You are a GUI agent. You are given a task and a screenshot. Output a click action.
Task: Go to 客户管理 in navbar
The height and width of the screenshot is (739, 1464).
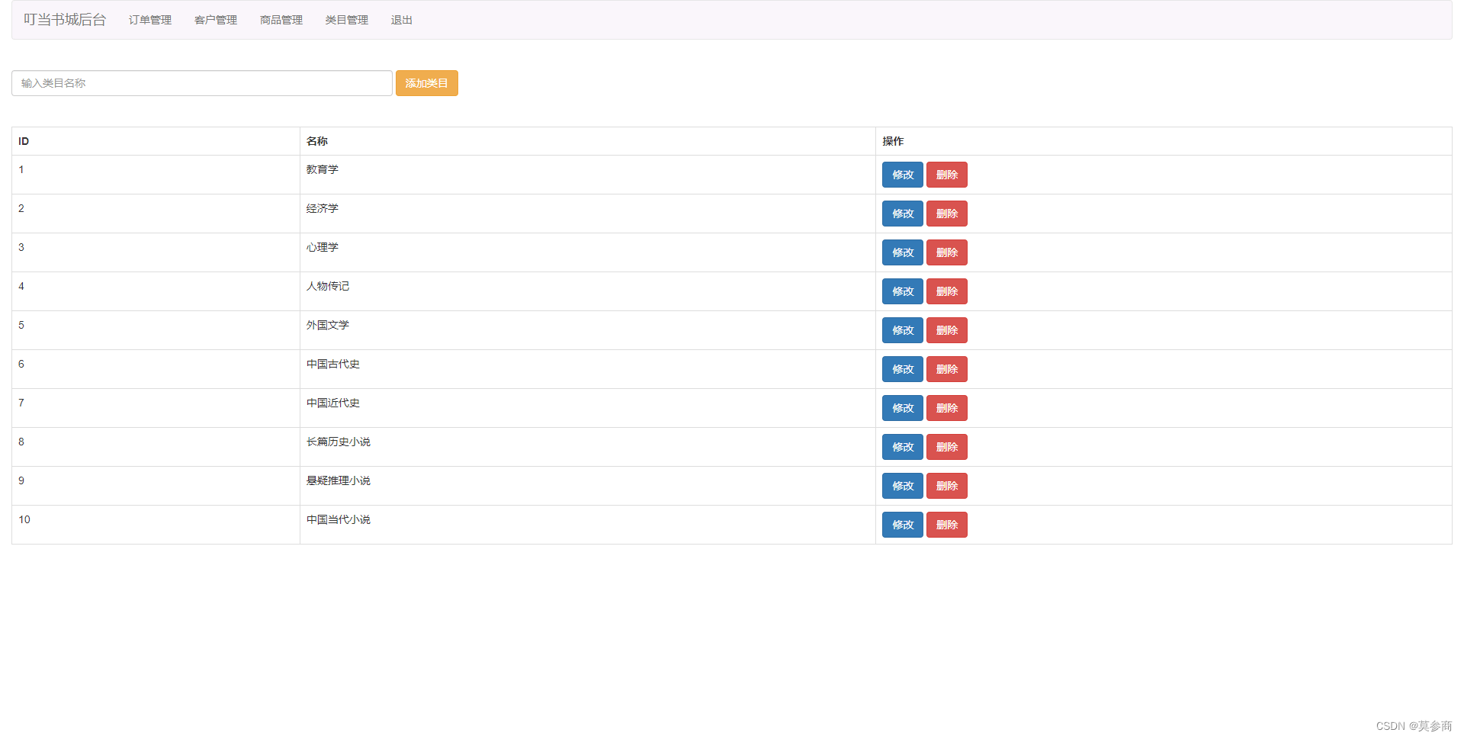click(216, 20)
